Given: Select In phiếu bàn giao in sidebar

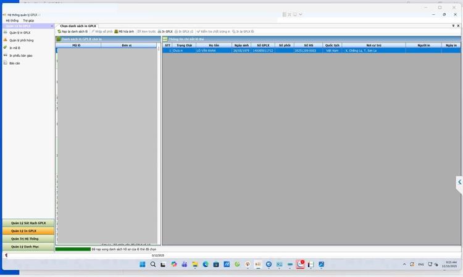Looking at the screenshot, I should click(x=21, y=55).
